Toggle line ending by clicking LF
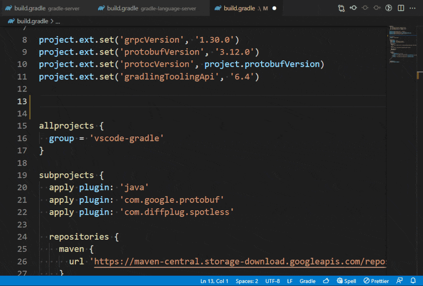This screenshot has height=286, width=423. (290, 281)
